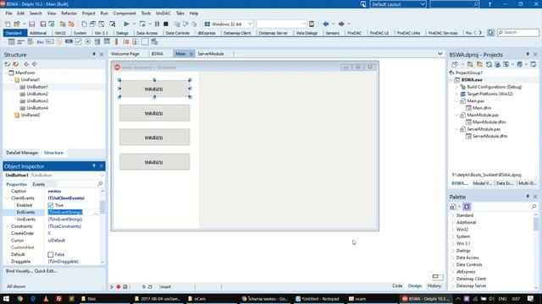Open the DataSet Manager tab
The image size is (542, 304).
22,153
